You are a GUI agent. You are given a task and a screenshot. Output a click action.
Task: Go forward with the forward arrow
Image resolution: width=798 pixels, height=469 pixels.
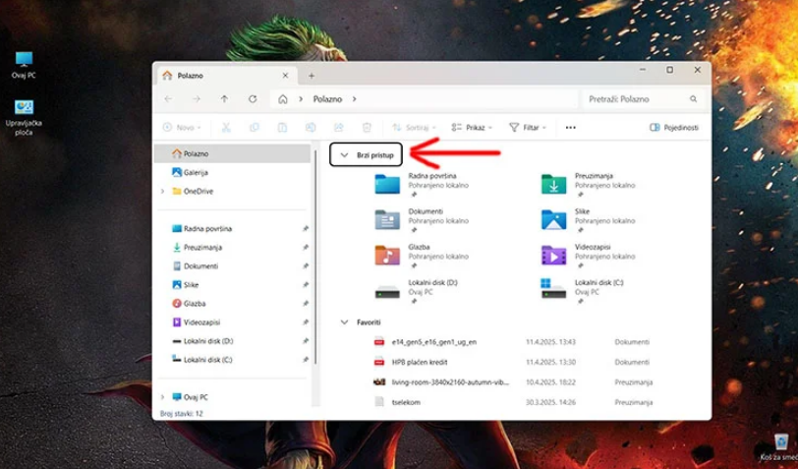[x=197, y=99]
